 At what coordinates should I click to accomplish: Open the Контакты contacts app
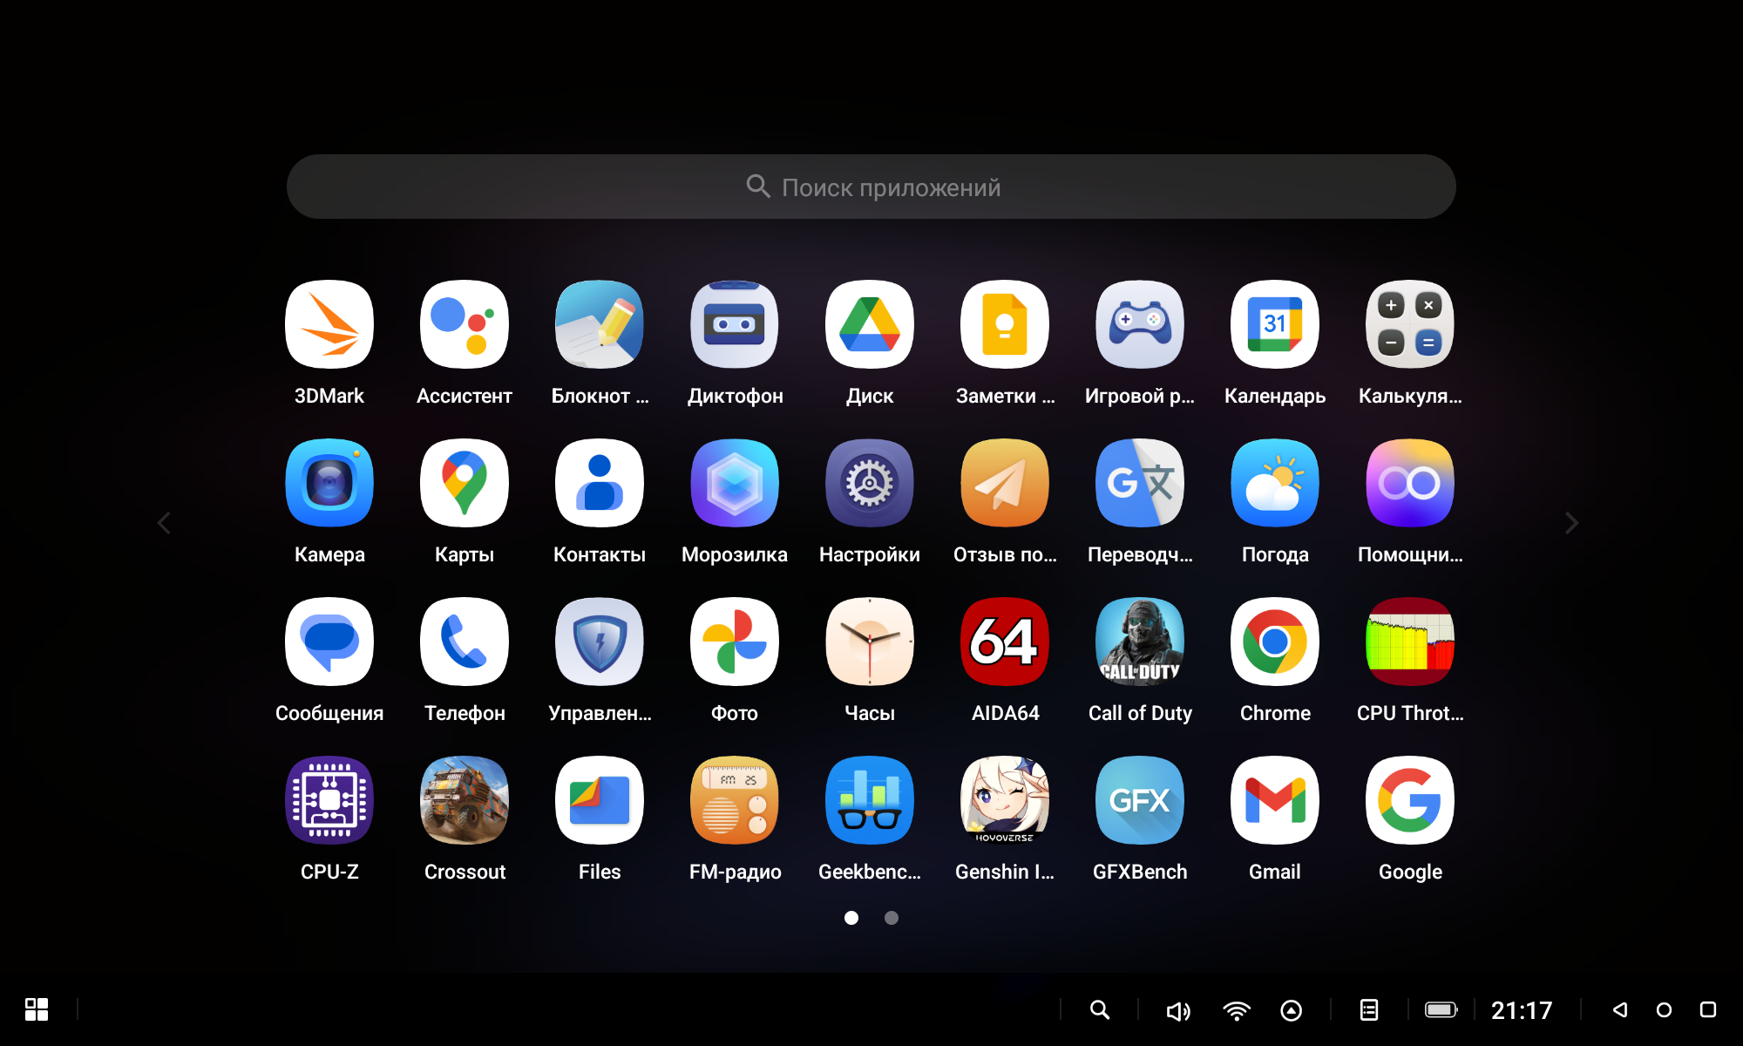[x=600, y=483]
